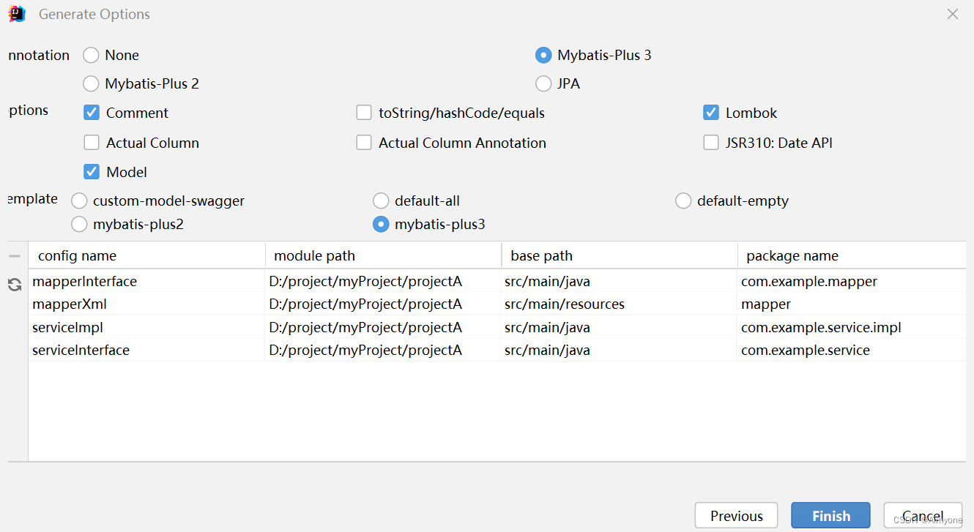The image size is (974, 532).
Task: Select the mybatis-plus2 template
Action: tap(79, 224)
